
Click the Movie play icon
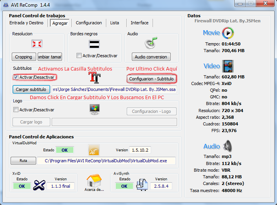(x=228, y=33)
